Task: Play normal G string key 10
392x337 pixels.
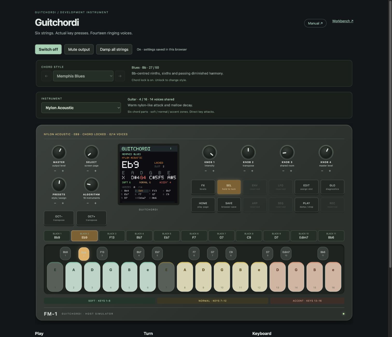Action: click(x=222, y=277)
